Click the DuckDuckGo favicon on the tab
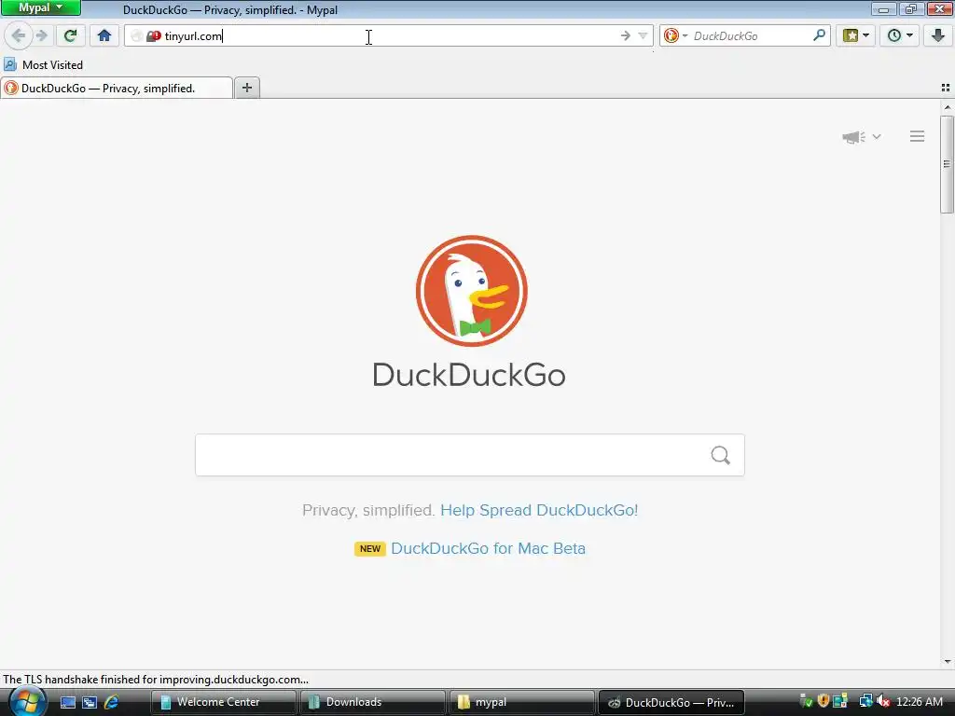The height and width of the screenshot is (716, 955). coord(11,89)
